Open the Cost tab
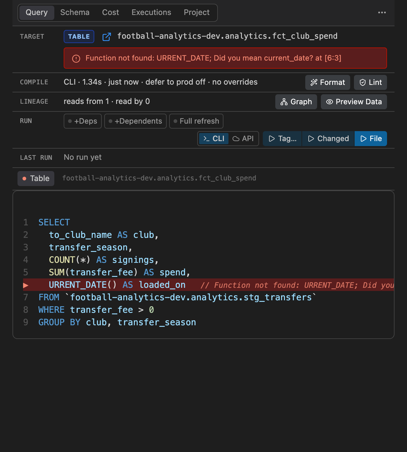This screenshot has height=452, width=407. point(110,12)
